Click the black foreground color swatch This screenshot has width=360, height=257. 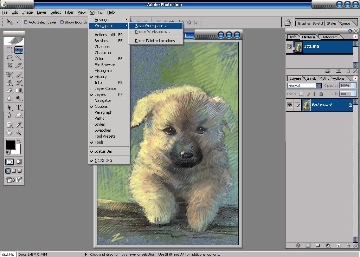point(11,145)
